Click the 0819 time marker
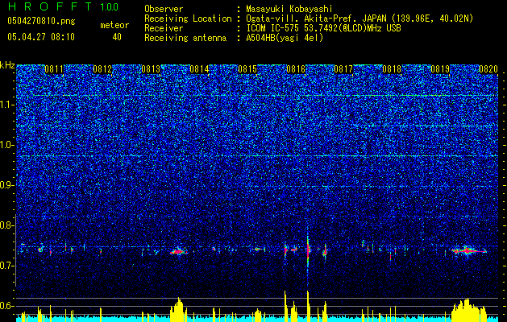The height and width of the screenshot is (322, 507). click(x=440, y=69)
